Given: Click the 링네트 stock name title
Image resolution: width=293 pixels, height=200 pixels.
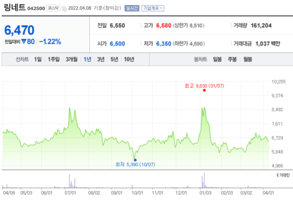Looking at the screenshot, I should click(x=15, y=8).
